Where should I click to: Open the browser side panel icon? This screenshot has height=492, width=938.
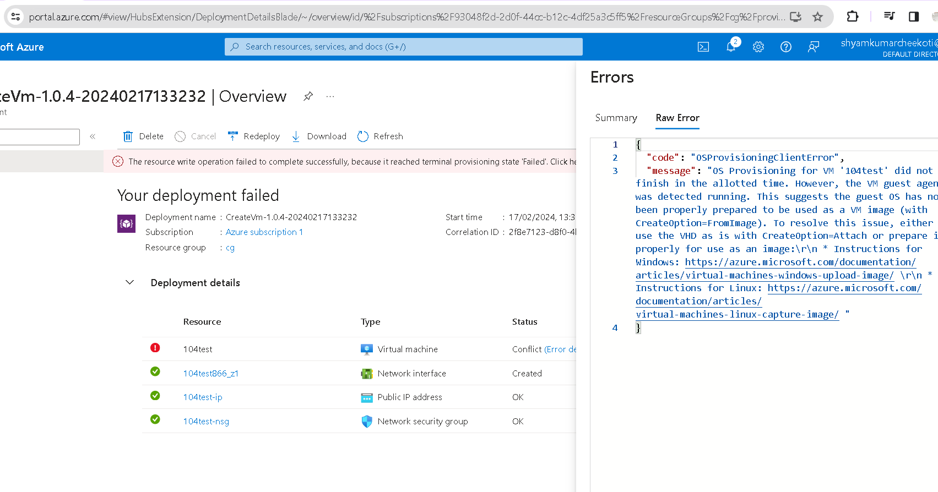[x=914, y=17]
